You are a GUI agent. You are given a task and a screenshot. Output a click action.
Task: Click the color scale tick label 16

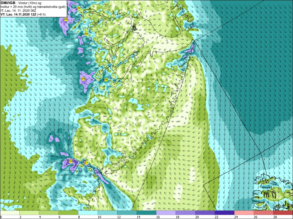(158, 217)
